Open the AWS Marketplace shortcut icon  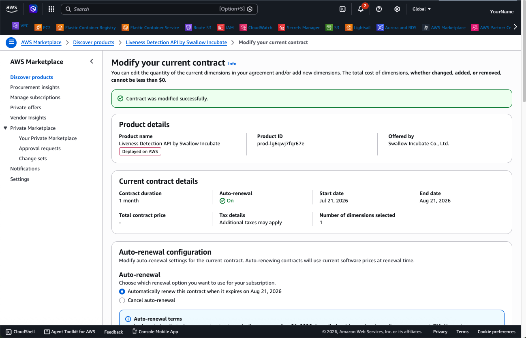coord(426,28)
